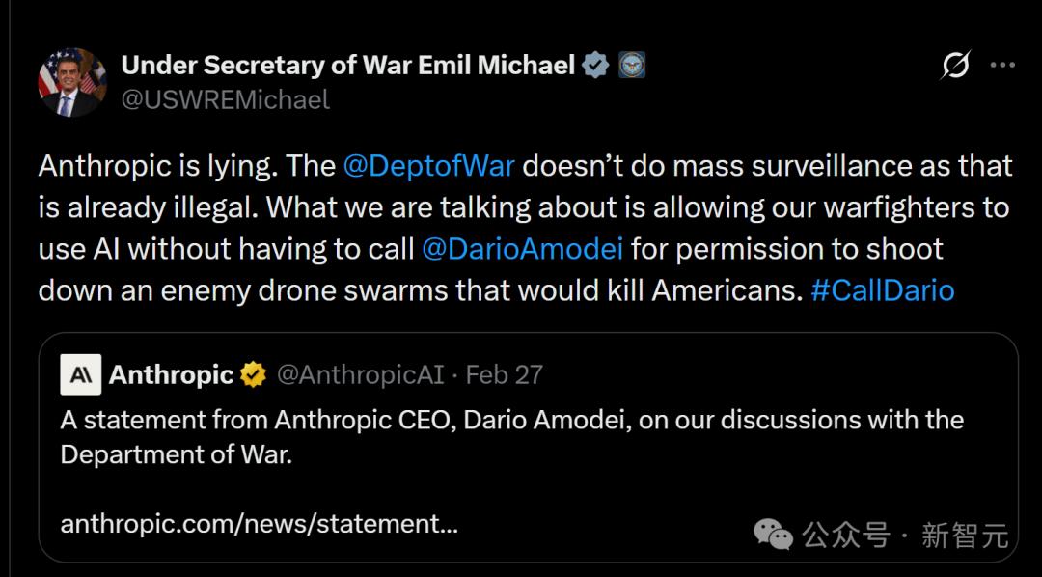The height and width of the screenshot is (577, 1042).
Task: Click the blue verified checkmark badge
Action: click(596, 66)
